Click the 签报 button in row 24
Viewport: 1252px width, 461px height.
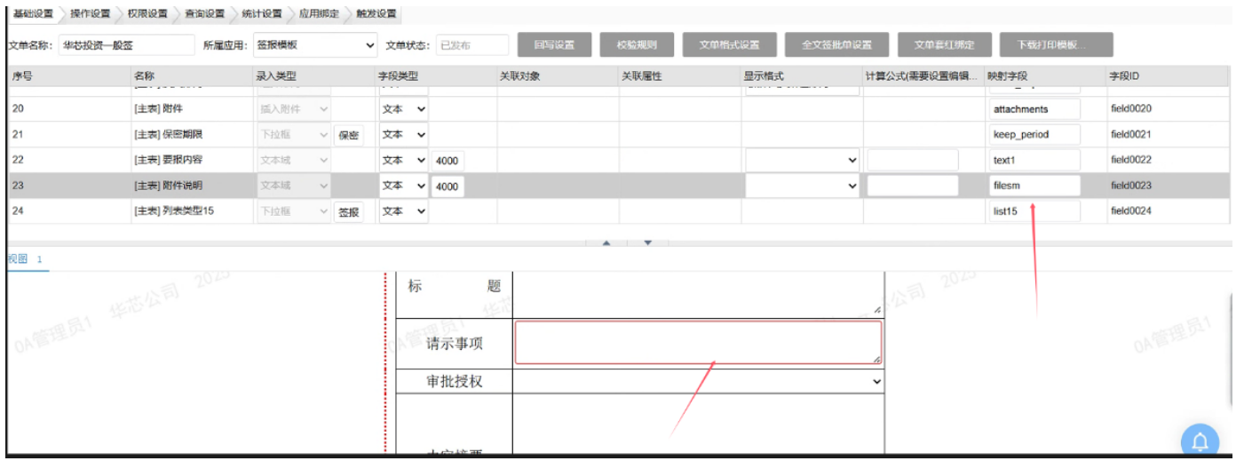[x=348, y=212]
